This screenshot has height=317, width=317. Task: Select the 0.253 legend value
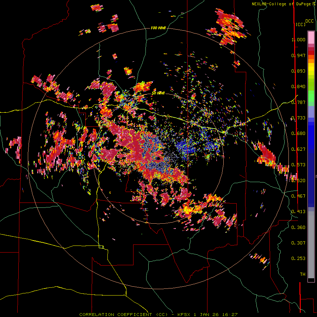tap(298, 259)
